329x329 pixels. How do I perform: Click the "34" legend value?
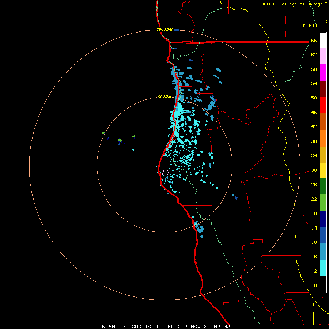coord(314,156)
